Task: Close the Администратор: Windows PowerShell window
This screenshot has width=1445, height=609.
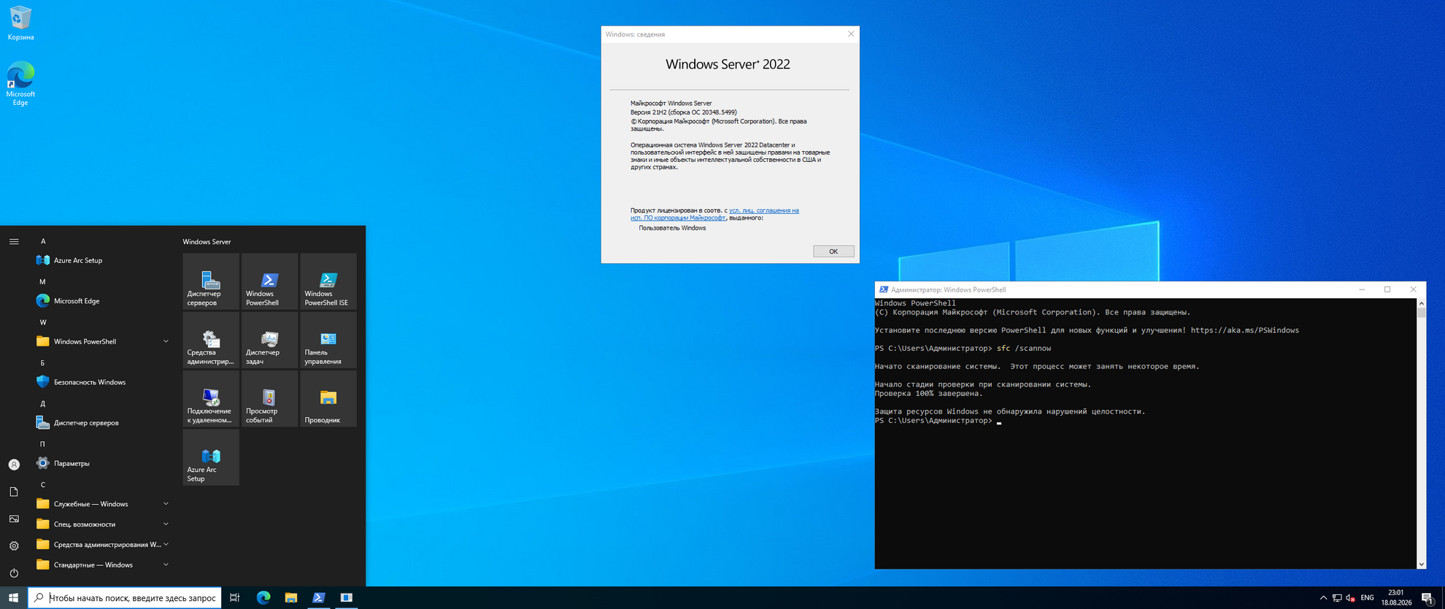Action: 1413,290
